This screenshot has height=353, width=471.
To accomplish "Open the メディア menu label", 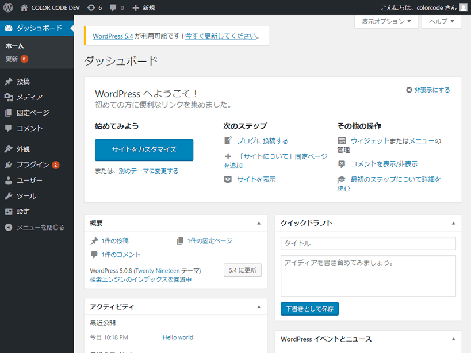I will (29, 97).
